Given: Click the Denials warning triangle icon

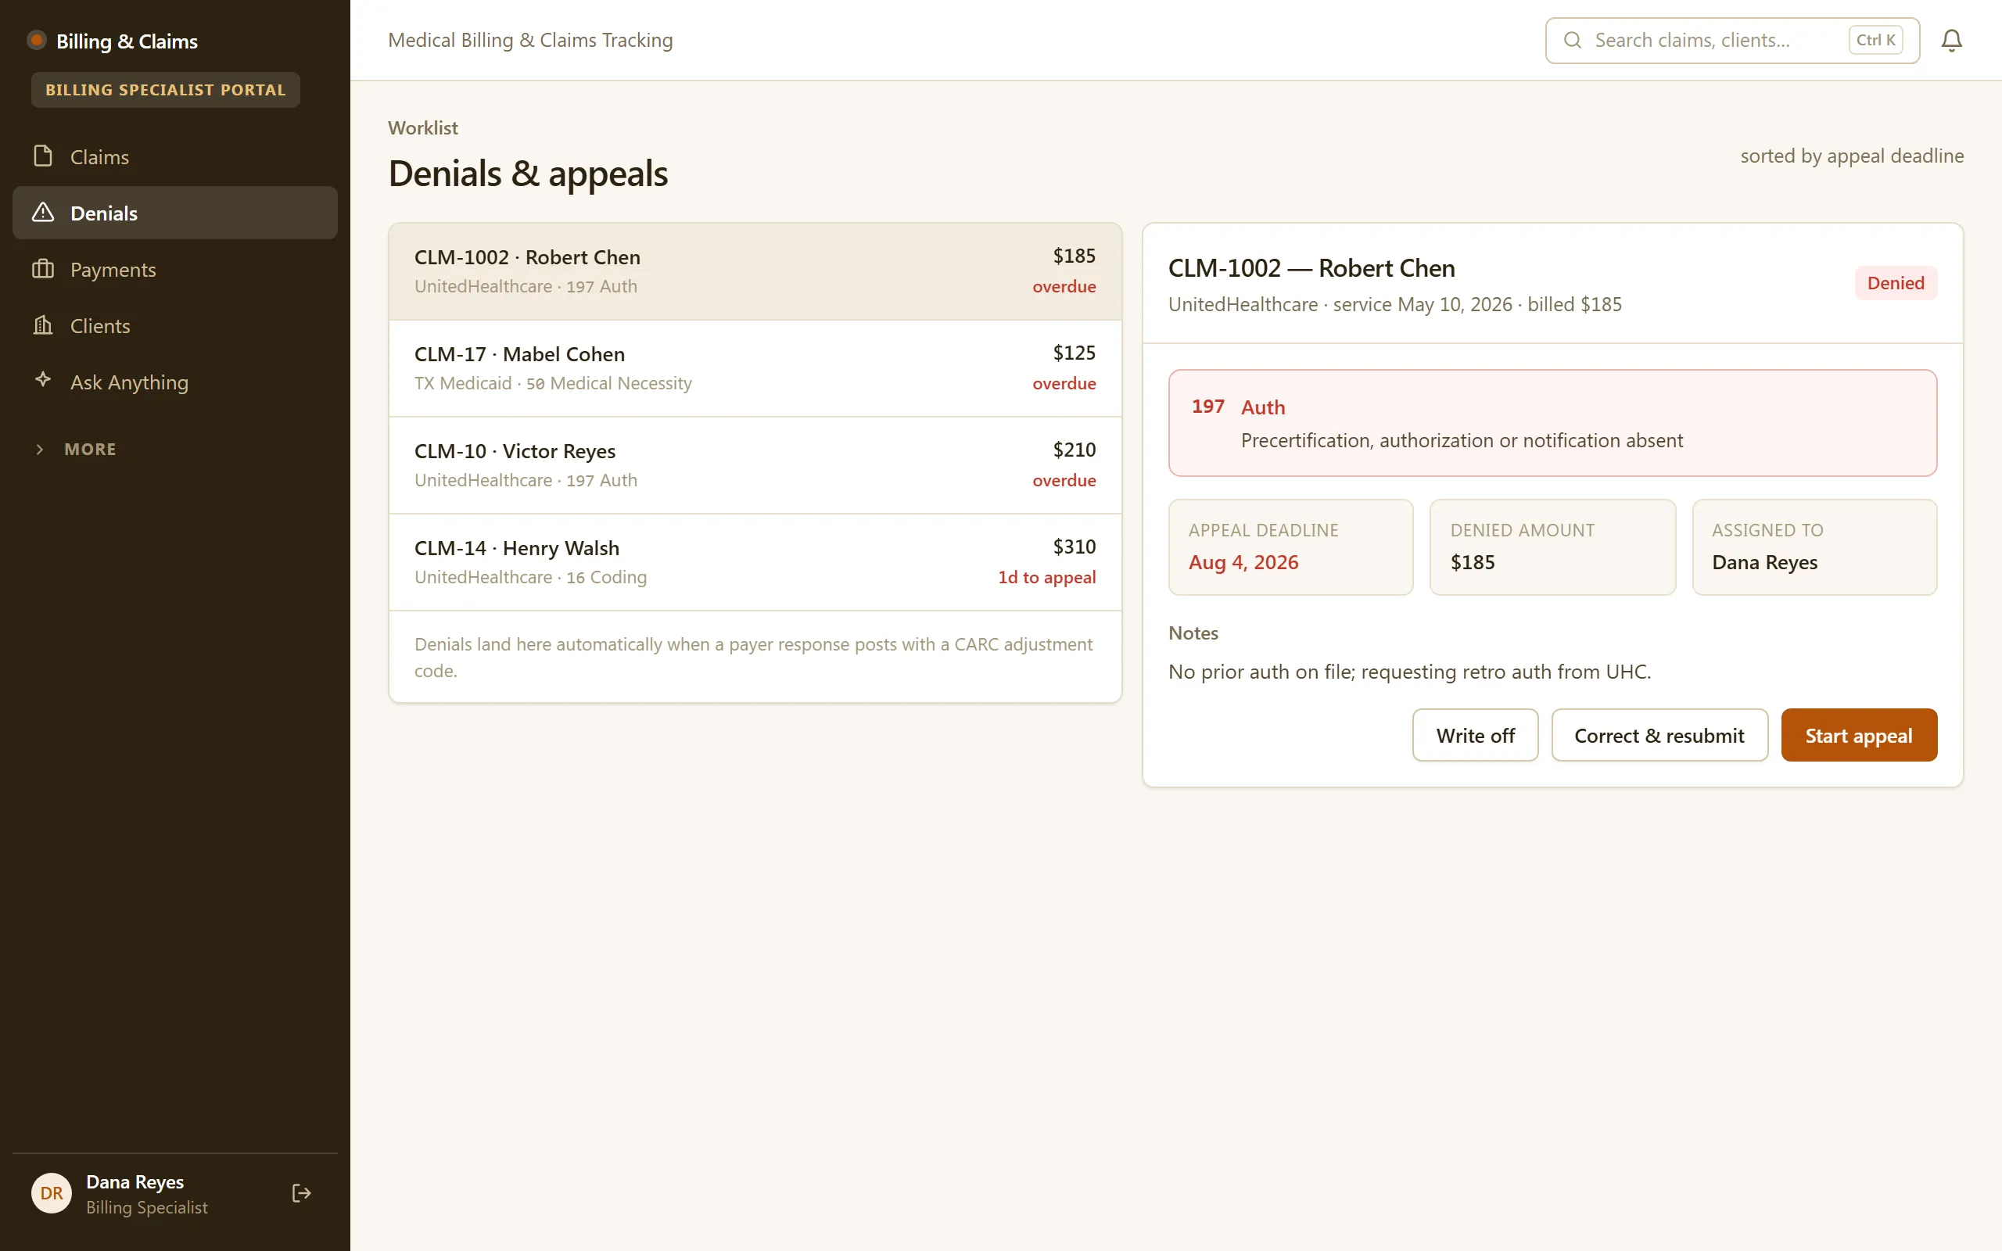Looking at the screenshot, I should tap(43, 213).
